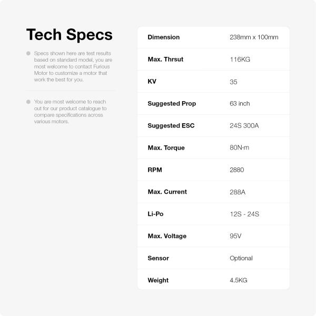Select the Max. Current label
The image size is (316, 316).
pyautogui.click(x=167, y=192)
